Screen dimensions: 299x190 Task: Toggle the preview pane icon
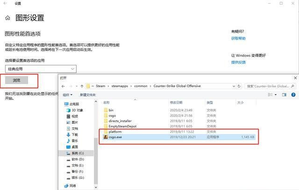284,95
